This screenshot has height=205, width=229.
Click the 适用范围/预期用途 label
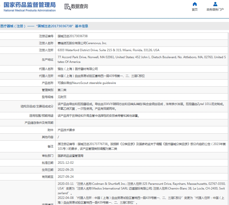pyautogui.click(x=41, y=116)
